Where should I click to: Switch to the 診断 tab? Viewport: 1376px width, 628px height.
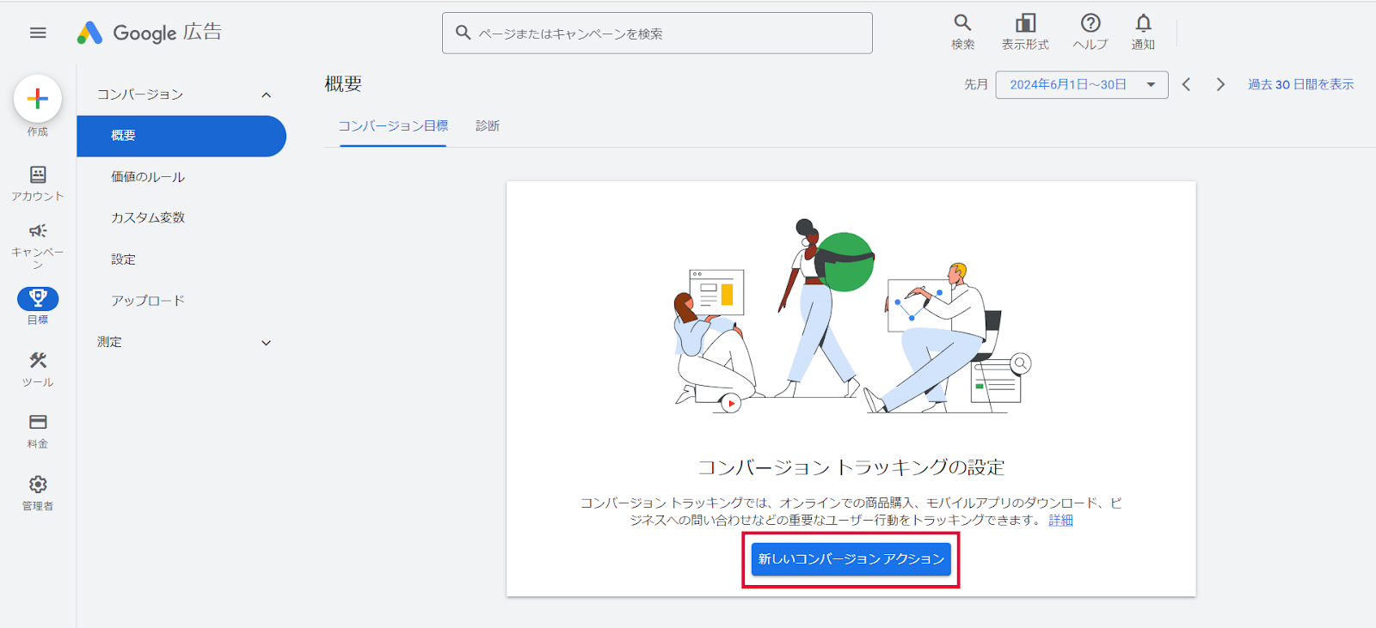coord(488,126)
